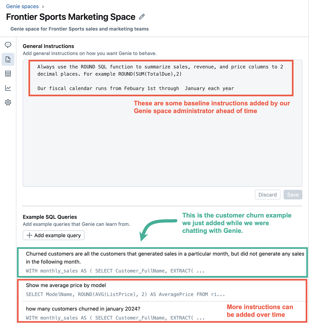This screenshot has height=324, width=309.
Task: Click the AVG(ListPrice) SQL snippet preview
Action: pyautogui.click(x=125, y=294)
